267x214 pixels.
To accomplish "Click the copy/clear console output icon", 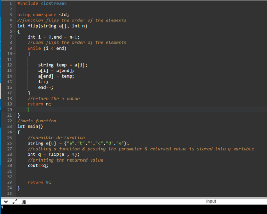I will (24, 202).
